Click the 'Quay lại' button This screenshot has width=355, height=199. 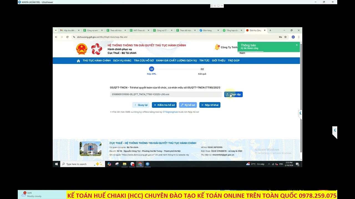point(141,105)
